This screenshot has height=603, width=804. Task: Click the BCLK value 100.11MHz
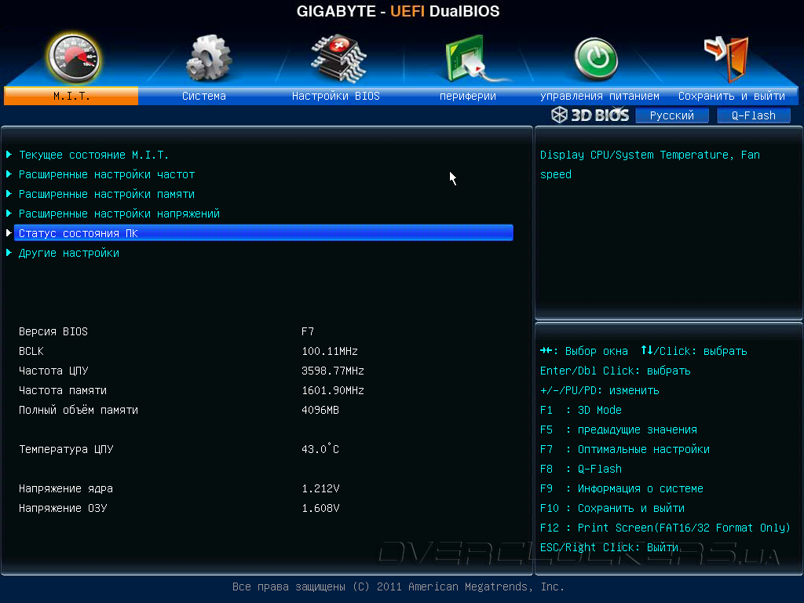click(x=330, y=351)
